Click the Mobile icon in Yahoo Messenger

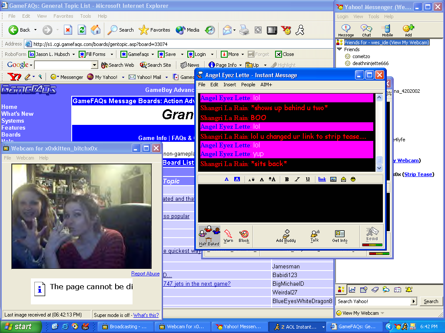pos(387,30)
